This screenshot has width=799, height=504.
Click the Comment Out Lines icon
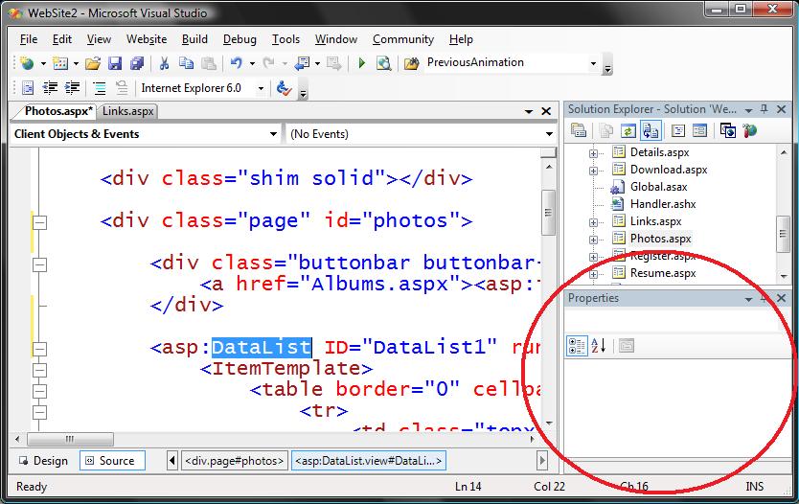pos(100,88)
